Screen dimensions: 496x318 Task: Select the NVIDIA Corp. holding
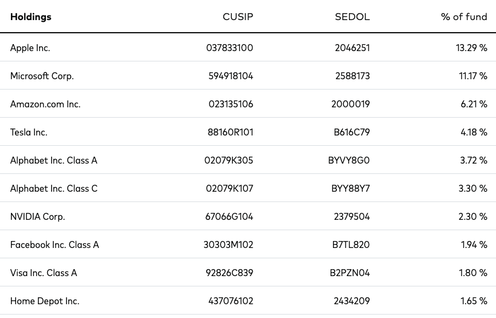[38, 217]
